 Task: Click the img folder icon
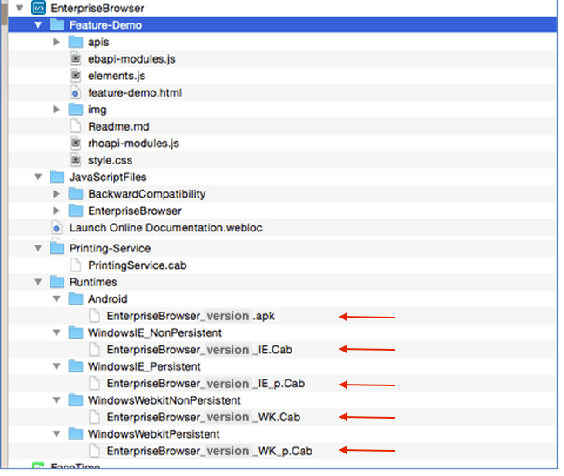tap(76, 109)
